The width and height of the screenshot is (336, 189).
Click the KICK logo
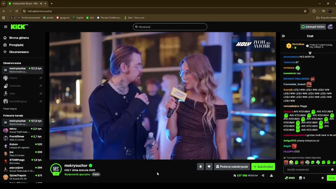pyautogui.click(x=19, y=27)
